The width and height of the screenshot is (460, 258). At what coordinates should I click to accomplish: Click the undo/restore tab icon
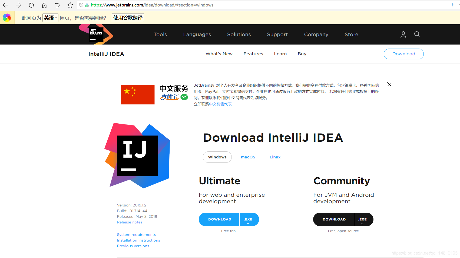57,5
